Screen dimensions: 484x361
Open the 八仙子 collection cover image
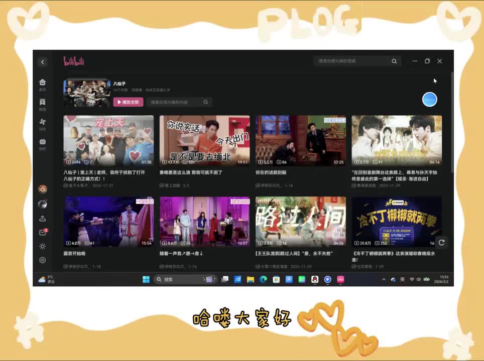tap(87, 93)
